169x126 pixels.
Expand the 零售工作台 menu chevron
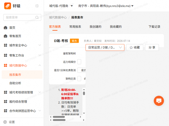pos(40,55)
